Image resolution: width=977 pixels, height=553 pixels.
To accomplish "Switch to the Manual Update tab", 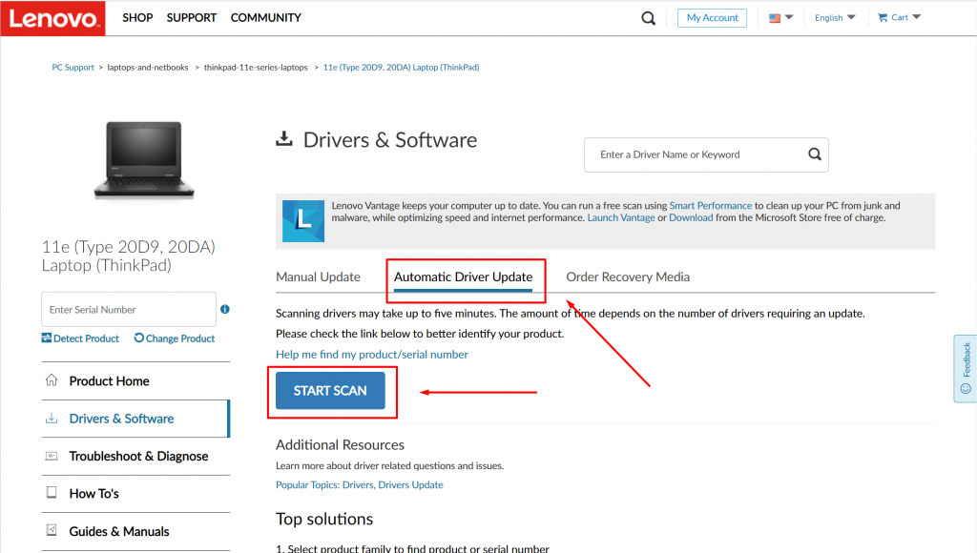I will pos(318,276).
